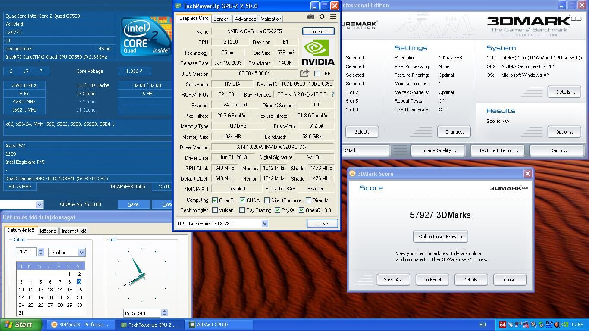Open the AIDA64 CPUID bottom dropdown

(x=39, y=204)
